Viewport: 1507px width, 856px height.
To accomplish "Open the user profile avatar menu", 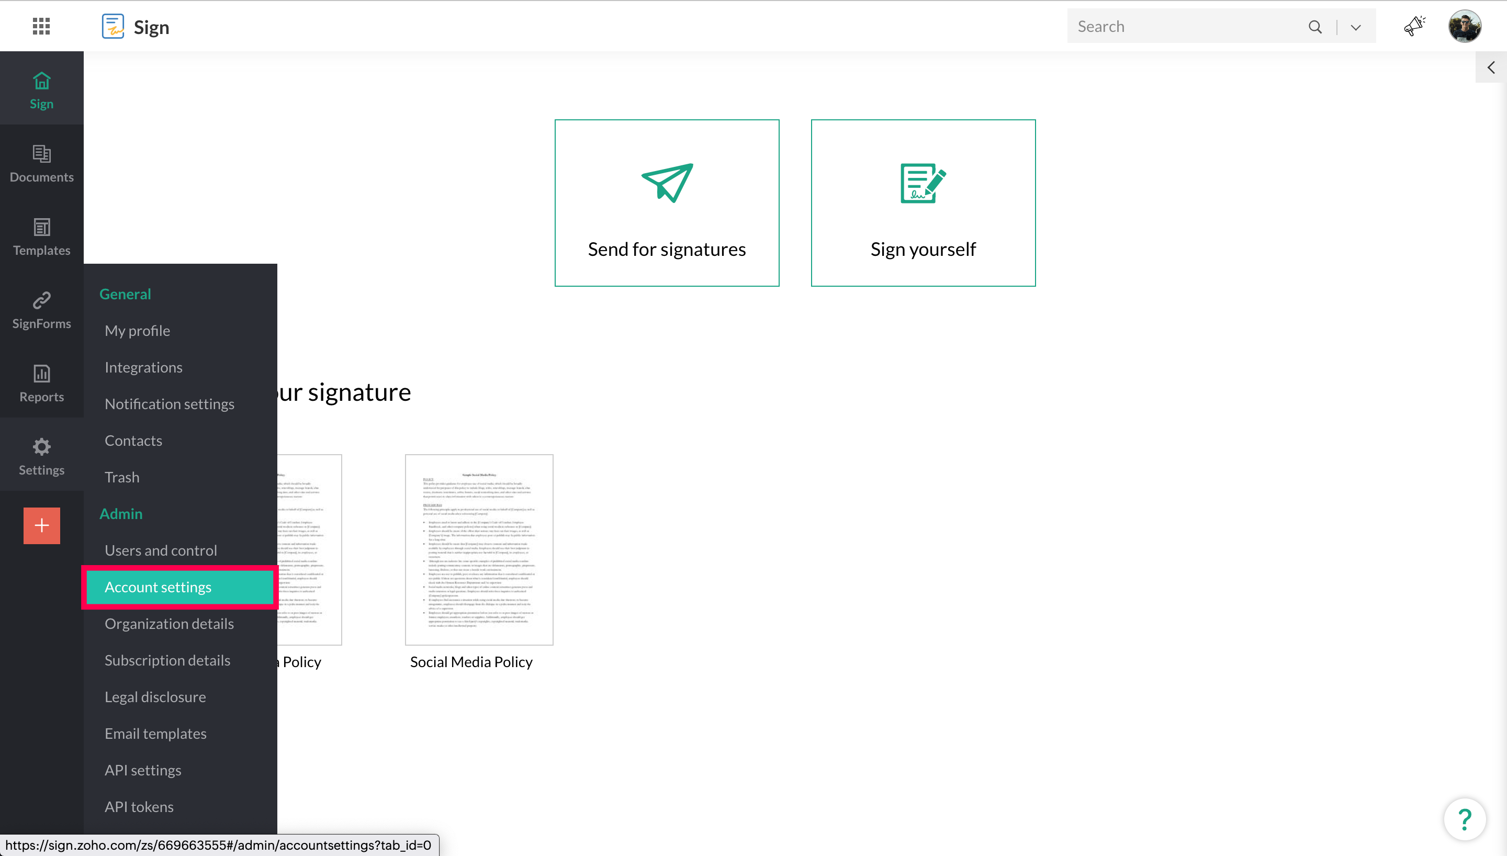I will tap(1464, 27).
